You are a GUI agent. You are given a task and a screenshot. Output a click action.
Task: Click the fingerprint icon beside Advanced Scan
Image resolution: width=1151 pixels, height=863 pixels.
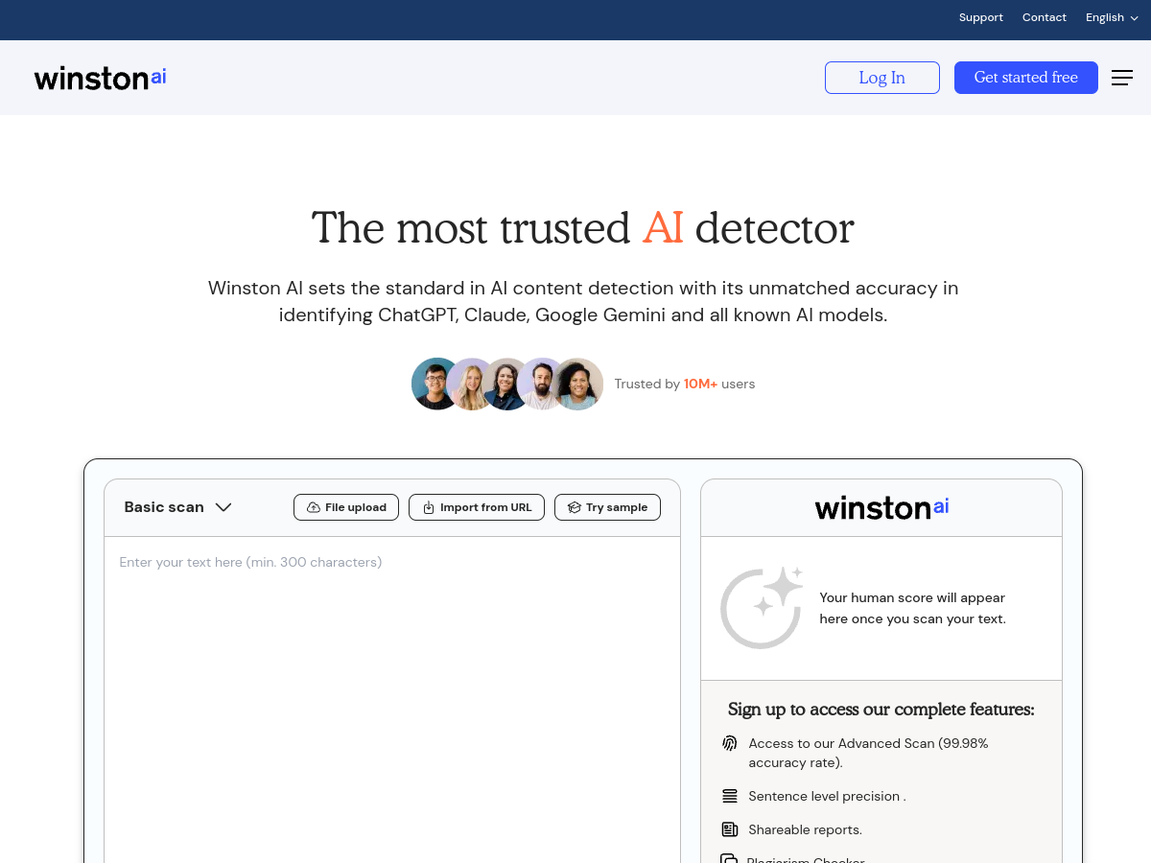coord(730,743)
